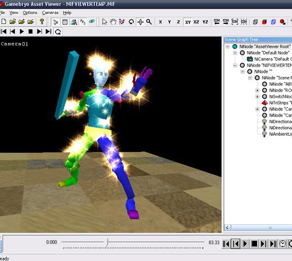Screen dimensions: 292x261
Task: Click the crosshair move tool icon
Action: 140,22
